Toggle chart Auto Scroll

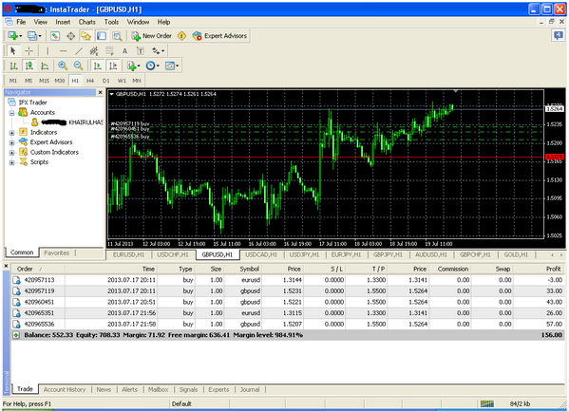(97, 65)
